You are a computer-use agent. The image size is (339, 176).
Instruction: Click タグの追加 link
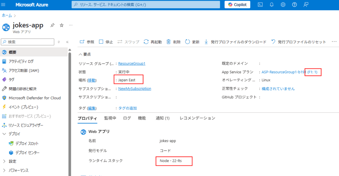coord(127,108)
